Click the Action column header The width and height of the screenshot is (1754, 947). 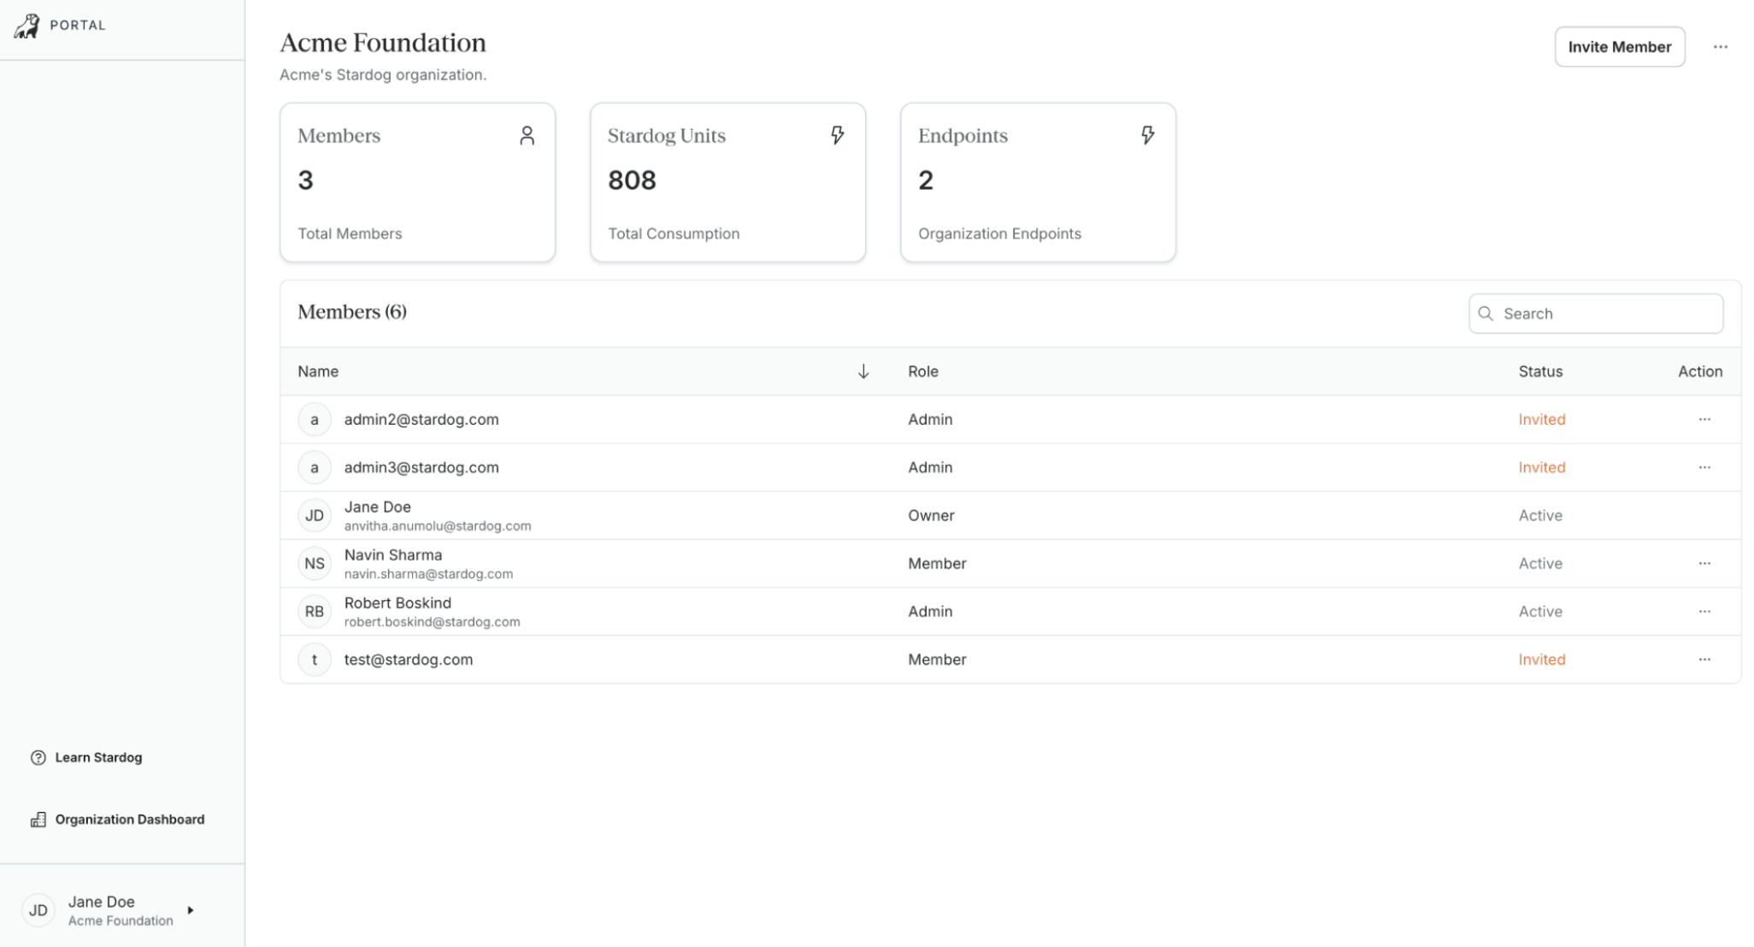coord(1700,371)
